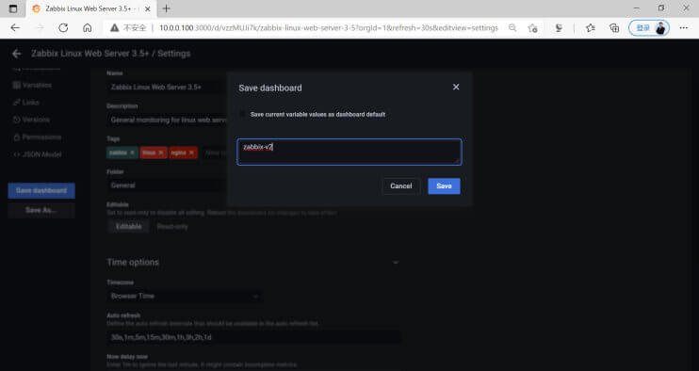Open the Favorites list icon
Screen dimensions: 699x371
(591, 27)
